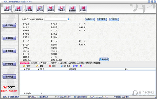157x99 pixels.
Task: Switch to the 调薪资料 tab
Action: click(x=54, y=63)
